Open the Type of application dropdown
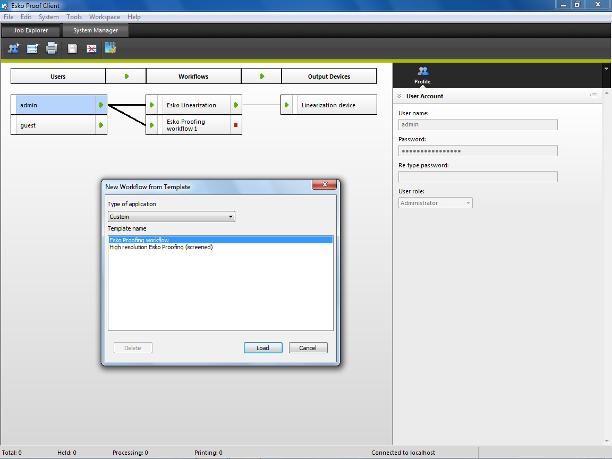This screenshot has height=459, width=612. pos(172,217)
